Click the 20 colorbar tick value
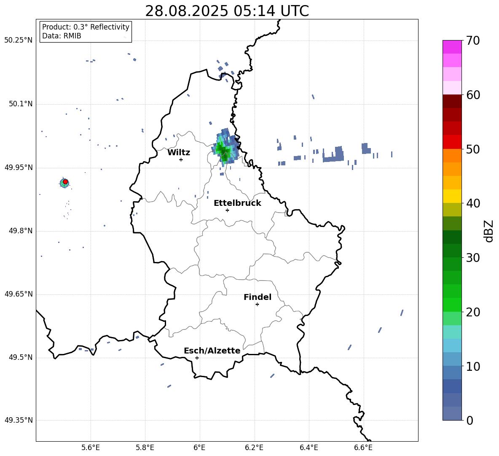Viewport: 499px width, 456px height. tap(473, 312)
